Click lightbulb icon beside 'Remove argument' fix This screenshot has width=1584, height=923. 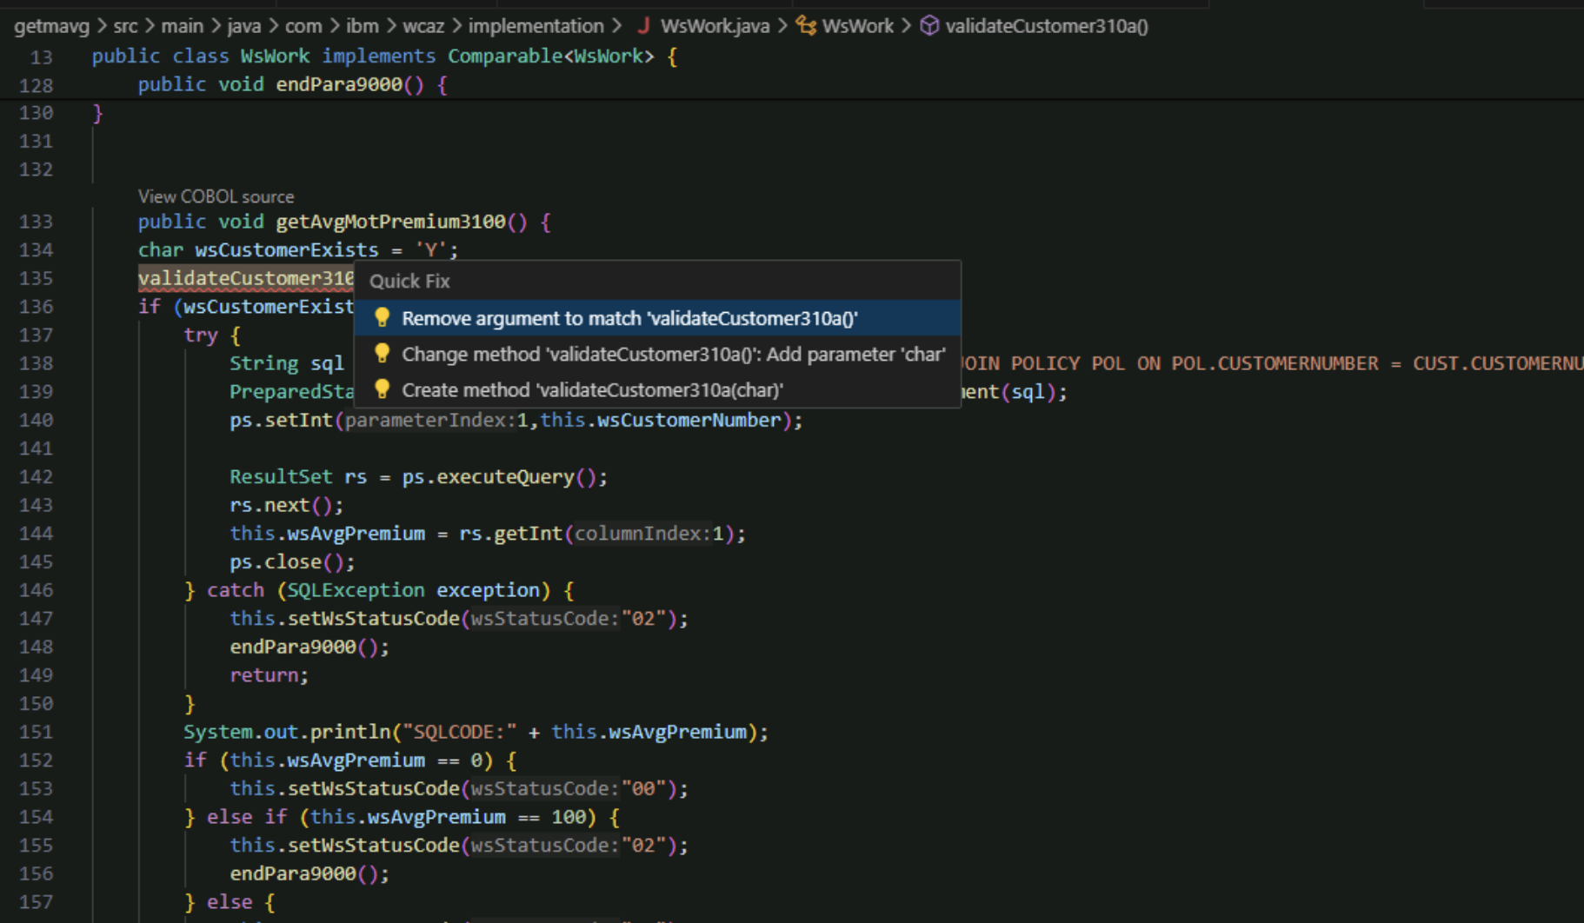click(382, 317)
